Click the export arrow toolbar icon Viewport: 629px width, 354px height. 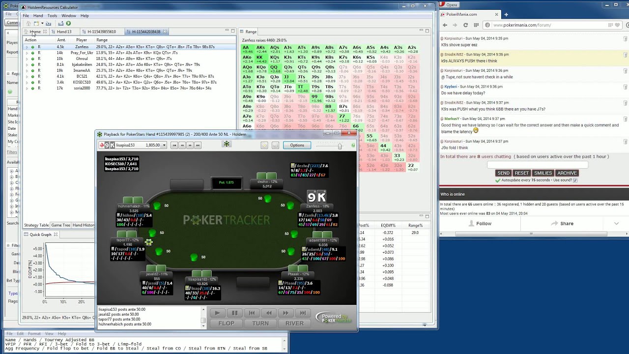[x=61, y=24]
